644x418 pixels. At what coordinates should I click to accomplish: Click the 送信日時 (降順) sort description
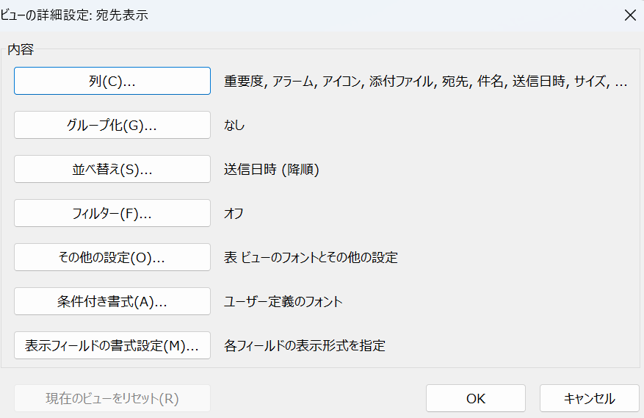tap(272, 170)
